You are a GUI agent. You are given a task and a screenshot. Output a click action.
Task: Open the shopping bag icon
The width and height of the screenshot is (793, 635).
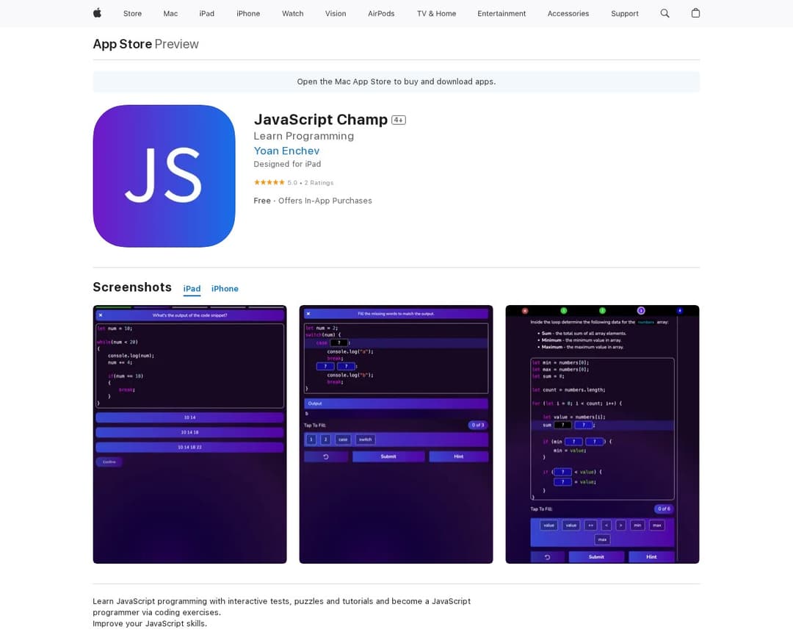(695, 13)
